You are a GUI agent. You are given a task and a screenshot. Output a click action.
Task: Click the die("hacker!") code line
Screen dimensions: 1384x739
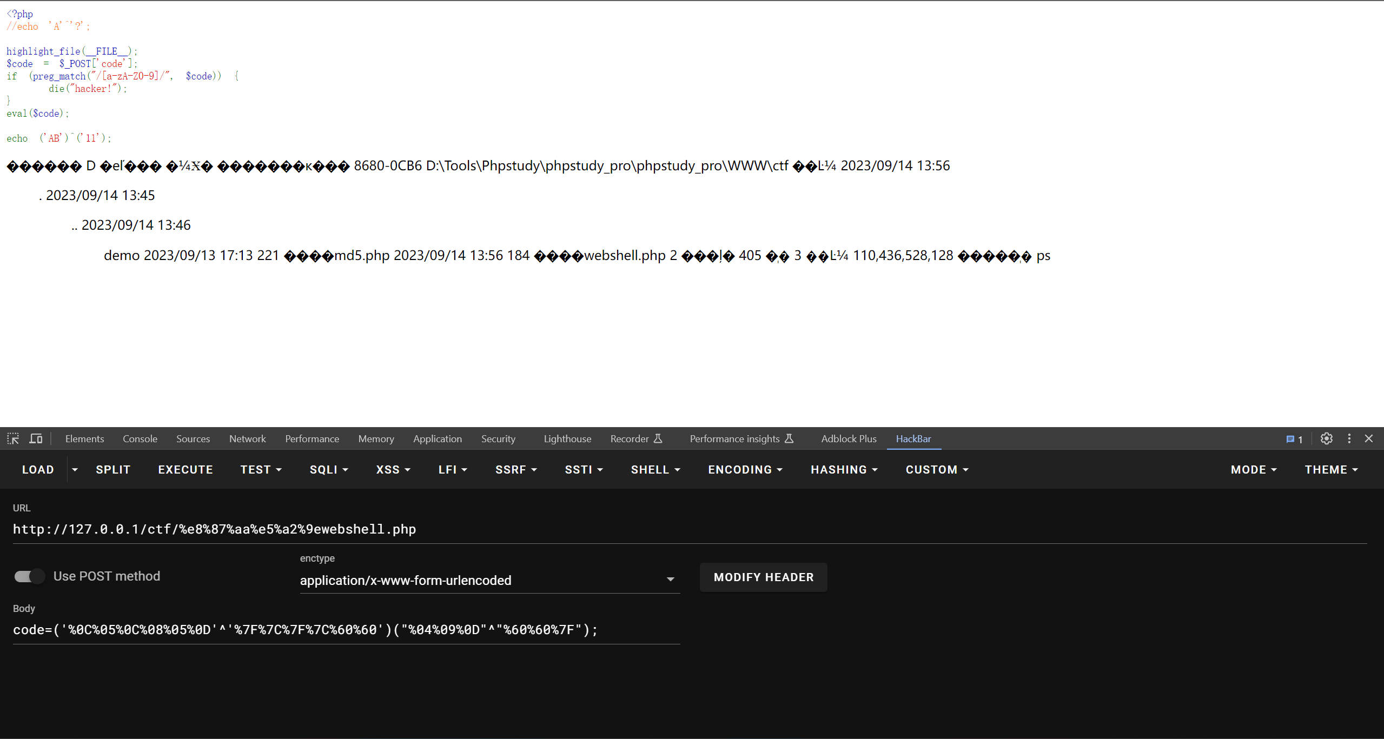[88, 89]
